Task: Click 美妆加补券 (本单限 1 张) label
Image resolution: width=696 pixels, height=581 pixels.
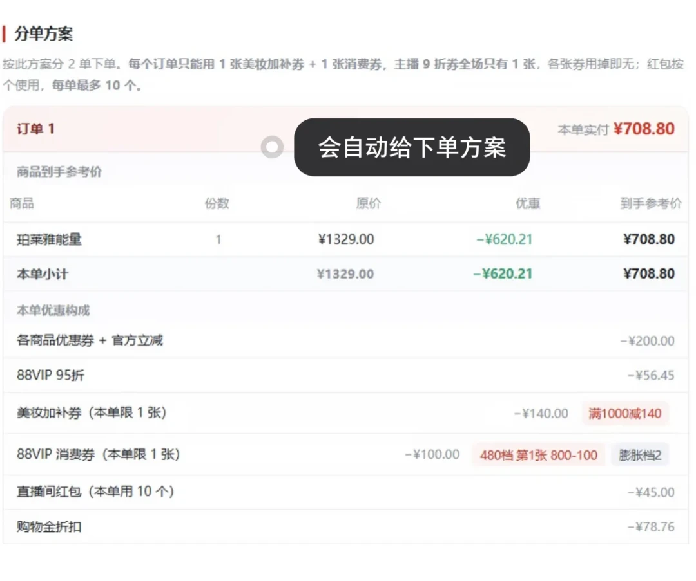Action: tap(92, 413)
